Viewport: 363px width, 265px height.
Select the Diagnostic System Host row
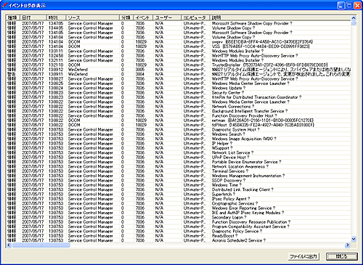[179, 129]
